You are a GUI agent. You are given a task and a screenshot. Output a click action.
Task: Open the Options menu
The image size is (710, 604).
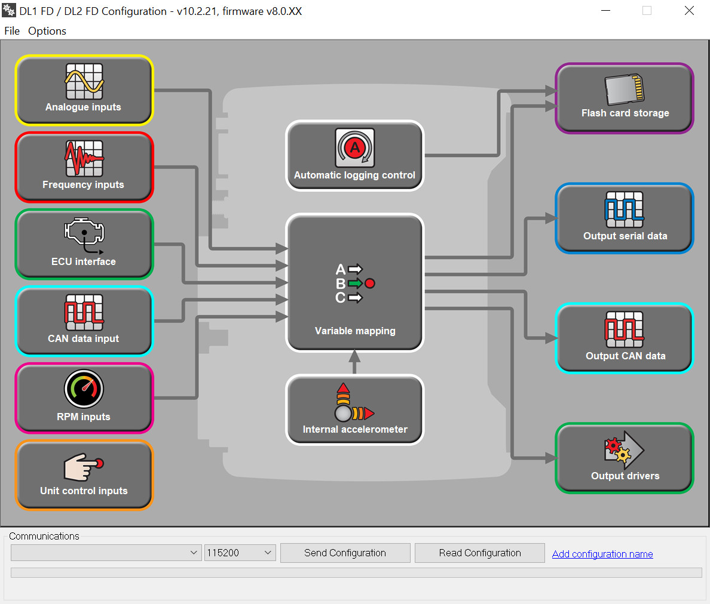pos(47,31)
